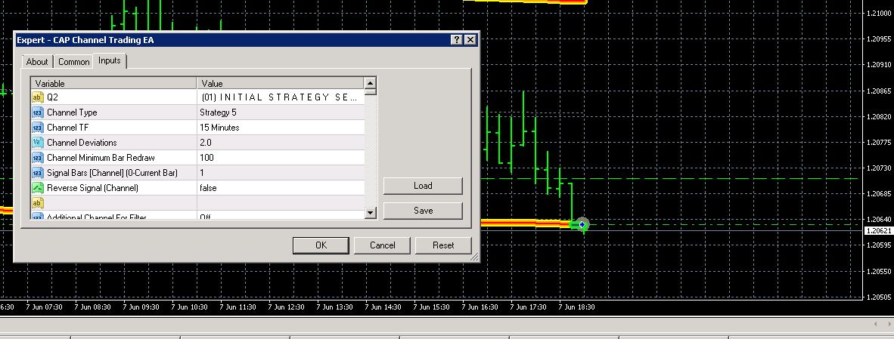This screenshot has width=894, height=339.
Task: Click the inputs list scrollbar thumb
Action: [x=371, y=91]
